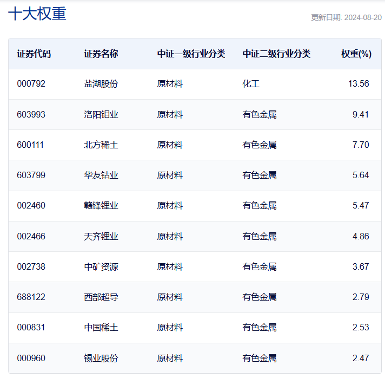
Task: Click the 更新日期 2024-08-20 text
Action: (346, 17)
